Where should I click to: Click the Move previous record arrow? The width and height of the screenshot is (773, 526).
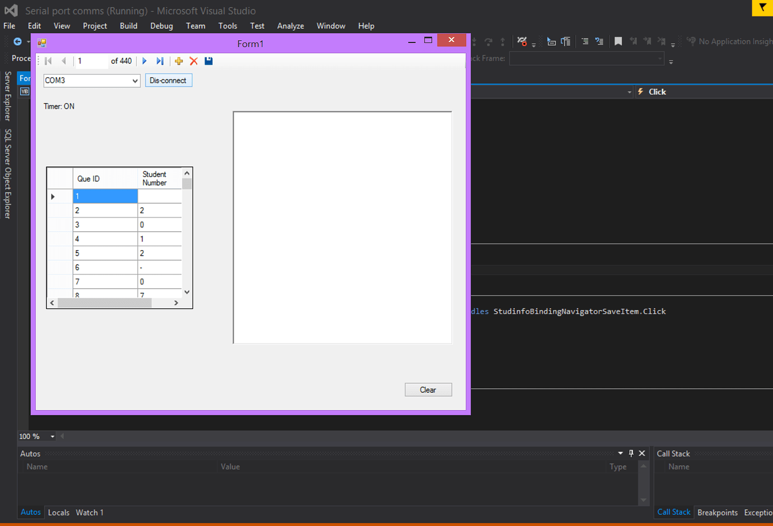click(x=64, y=61)
